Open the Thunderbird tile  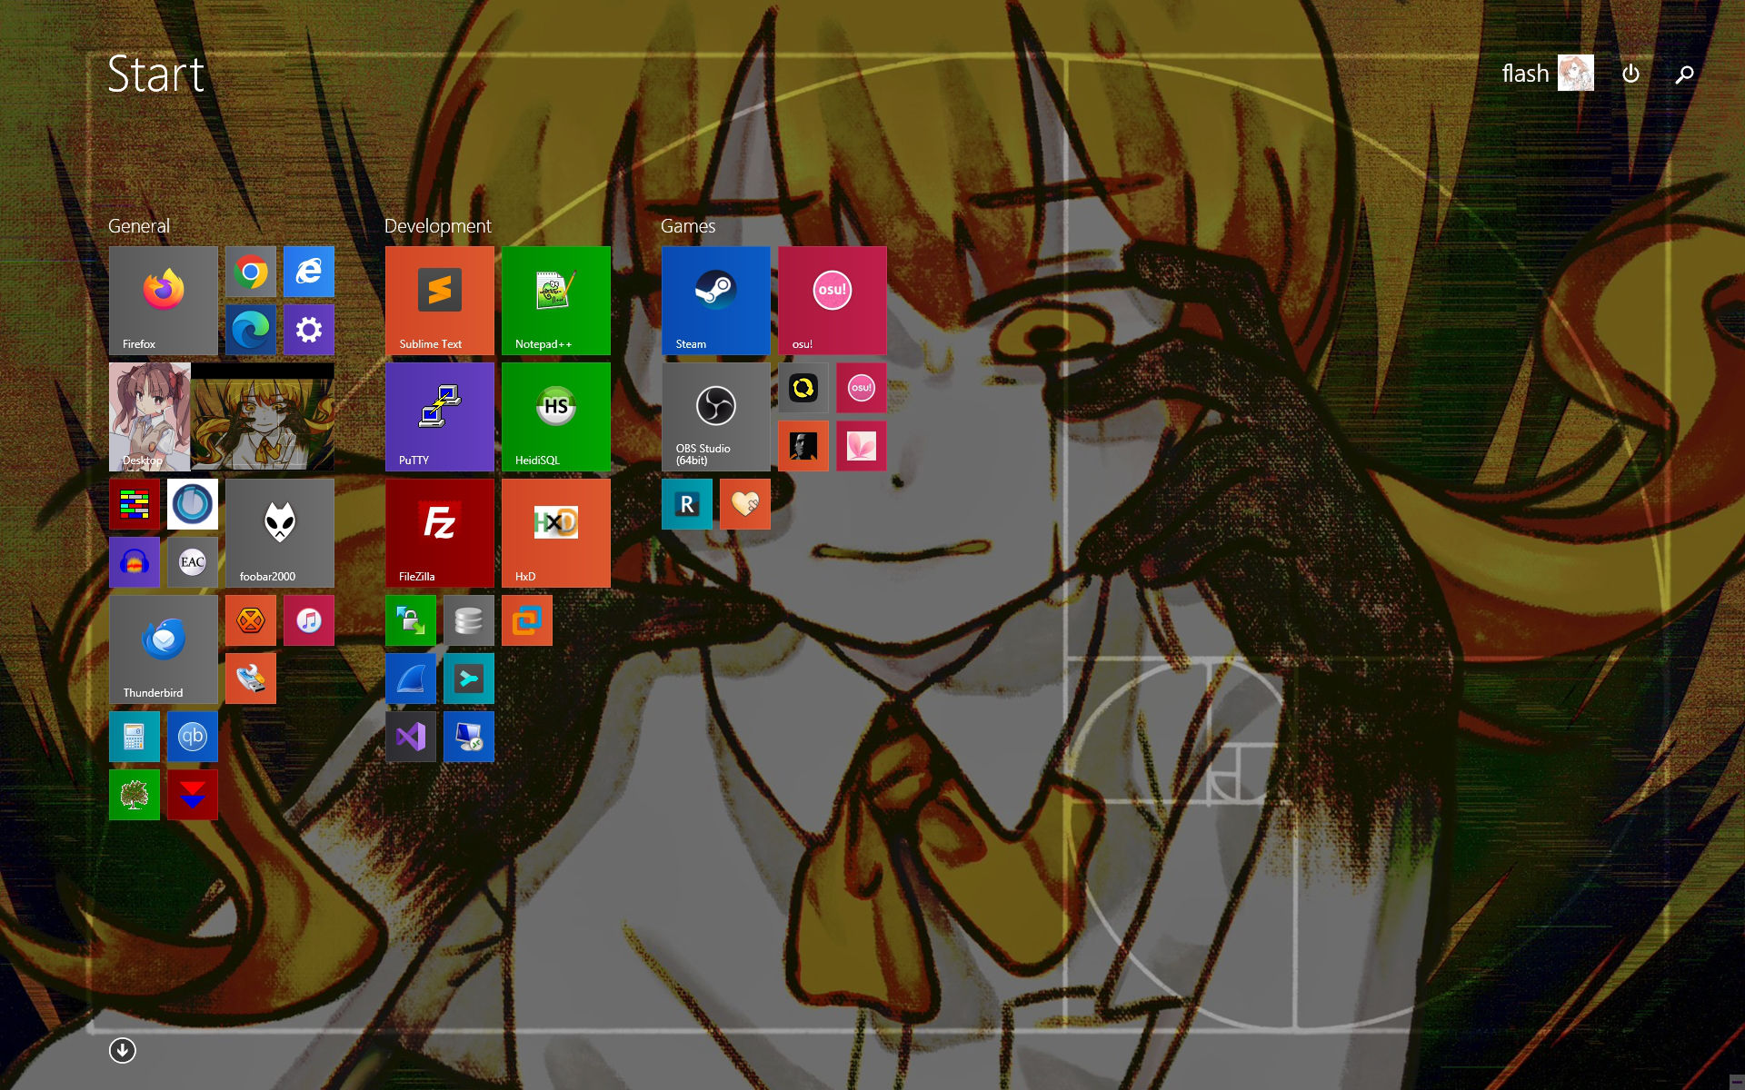[x=164, y=649]
